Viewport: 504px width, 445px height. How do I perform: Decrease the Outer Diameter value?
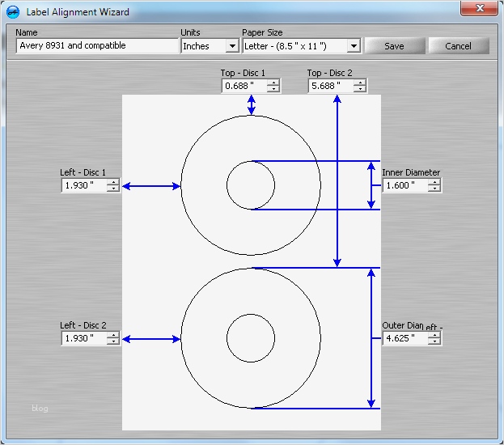tap(434, 341)
